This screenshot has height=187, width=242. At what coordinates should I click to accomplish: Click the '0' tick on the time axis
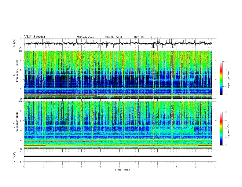click(24, 167)
